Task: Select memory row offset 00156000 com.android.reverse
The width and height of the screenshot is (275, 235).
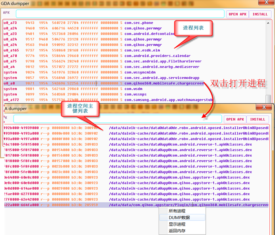Action: click(x=136, y=155)
